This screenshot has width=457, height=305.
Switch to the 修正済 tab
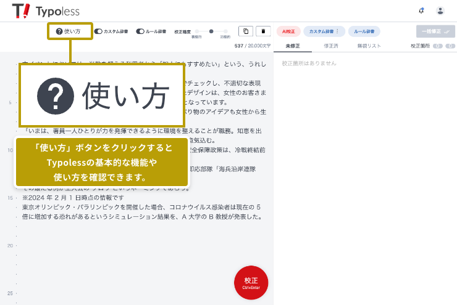(x=331, y=46)
